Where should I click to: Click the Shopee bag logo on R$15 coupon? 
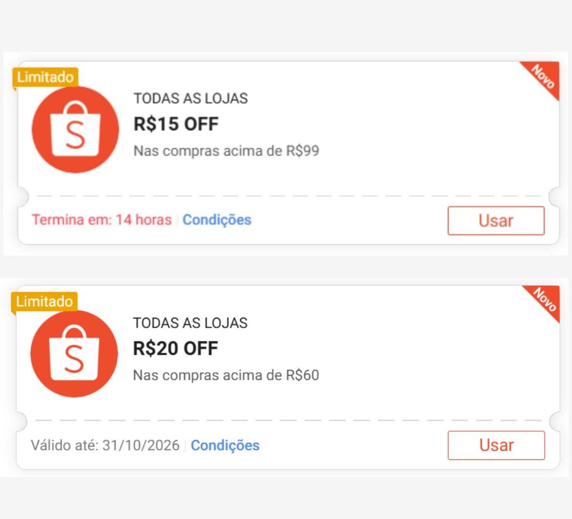[x=75, y=129]
